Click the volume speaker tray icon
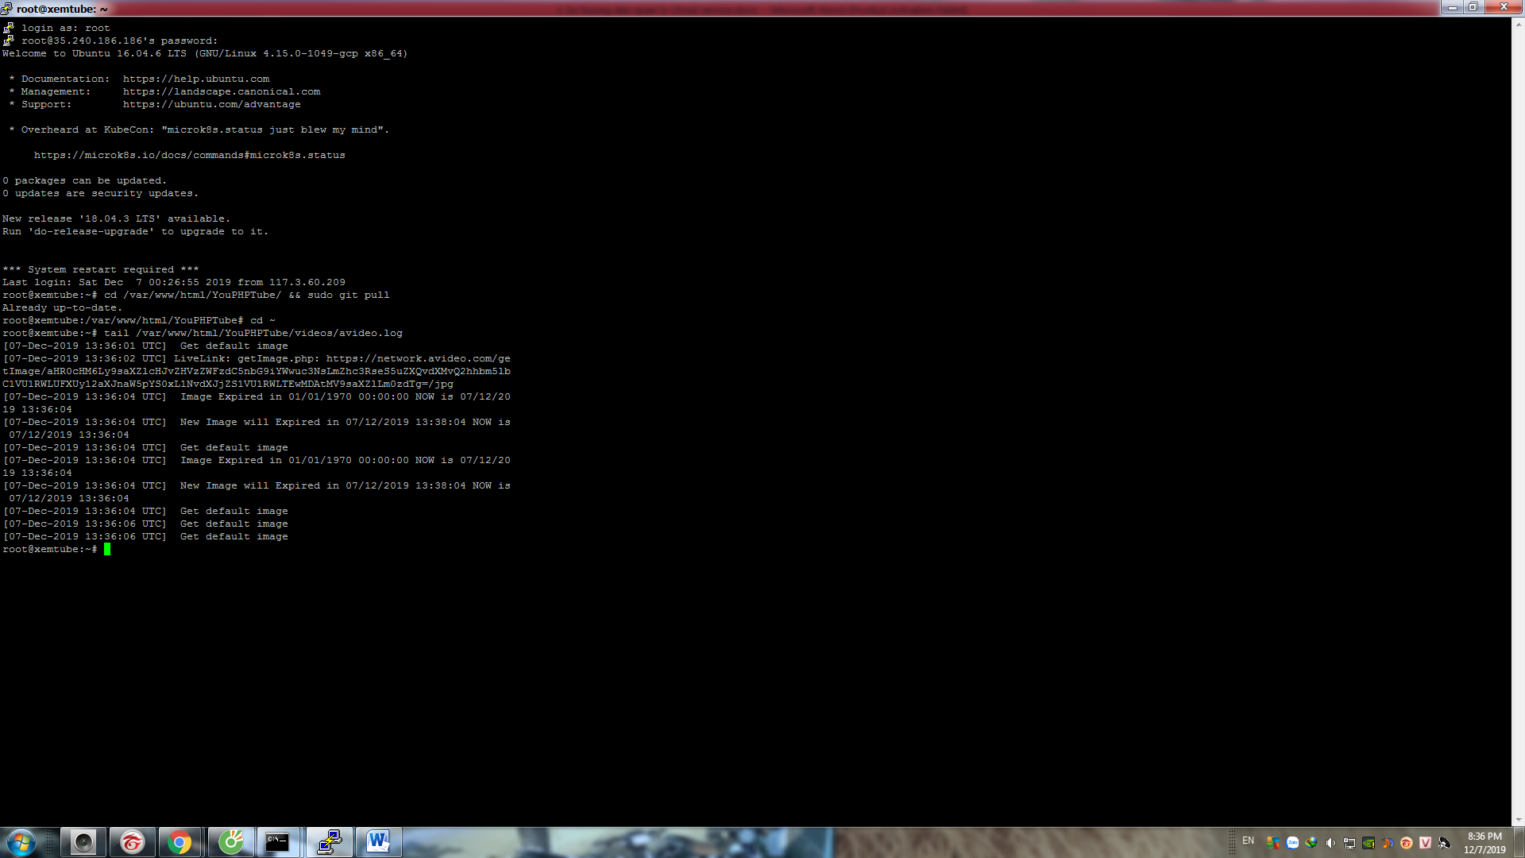 pyautogui.click(x=1330, y=843)
